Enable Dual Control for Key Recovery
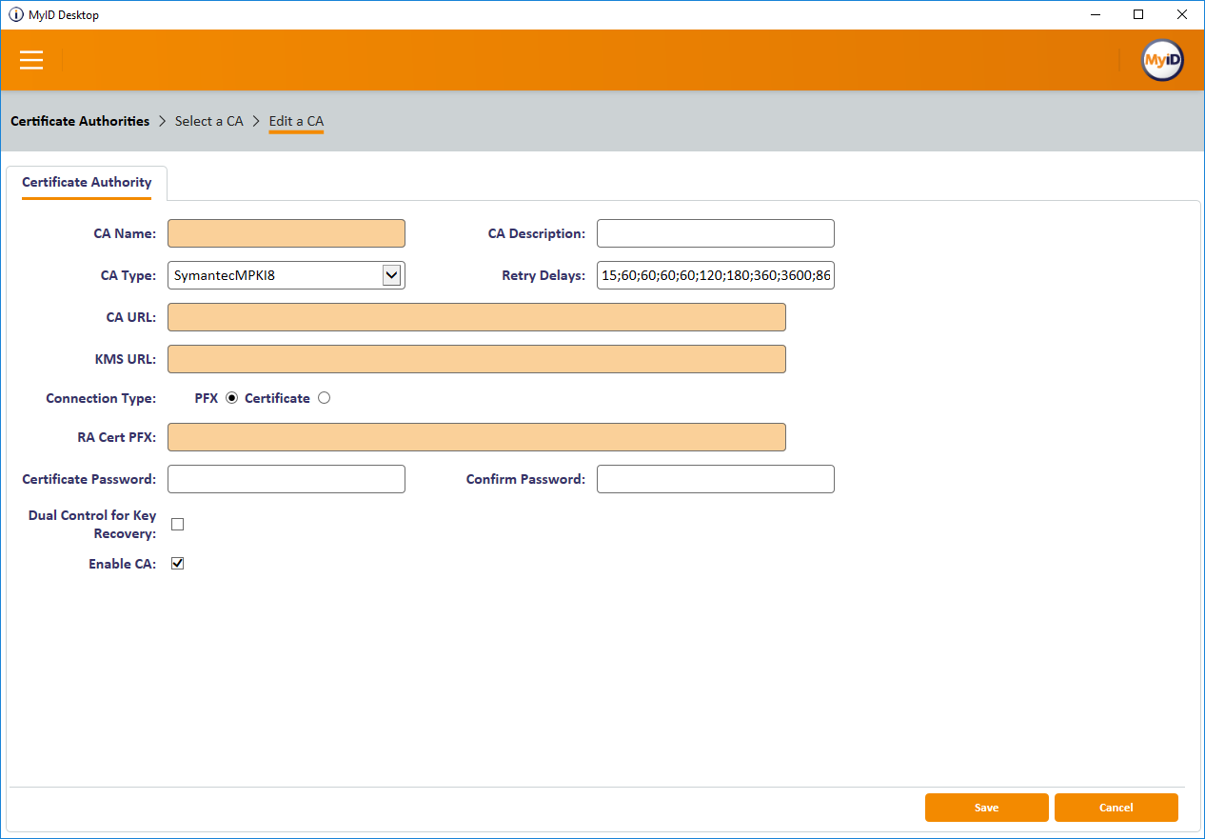 [177, 525]
